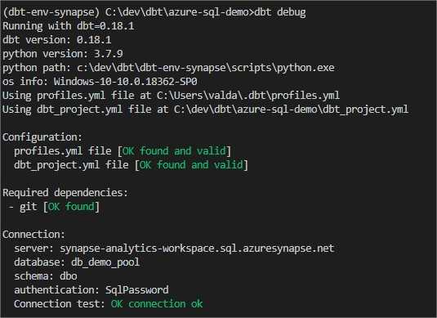Click the 'Connection:' heading

click(33, 235)
